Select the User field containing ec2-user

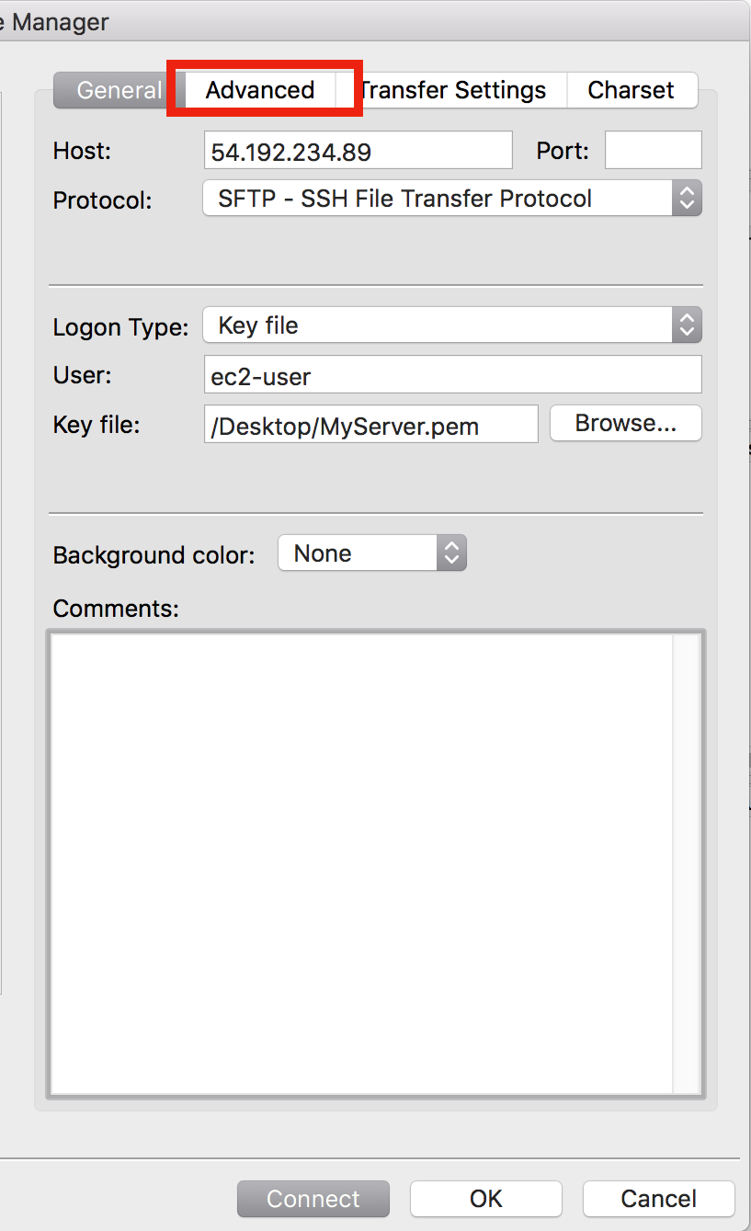(452, 374)
